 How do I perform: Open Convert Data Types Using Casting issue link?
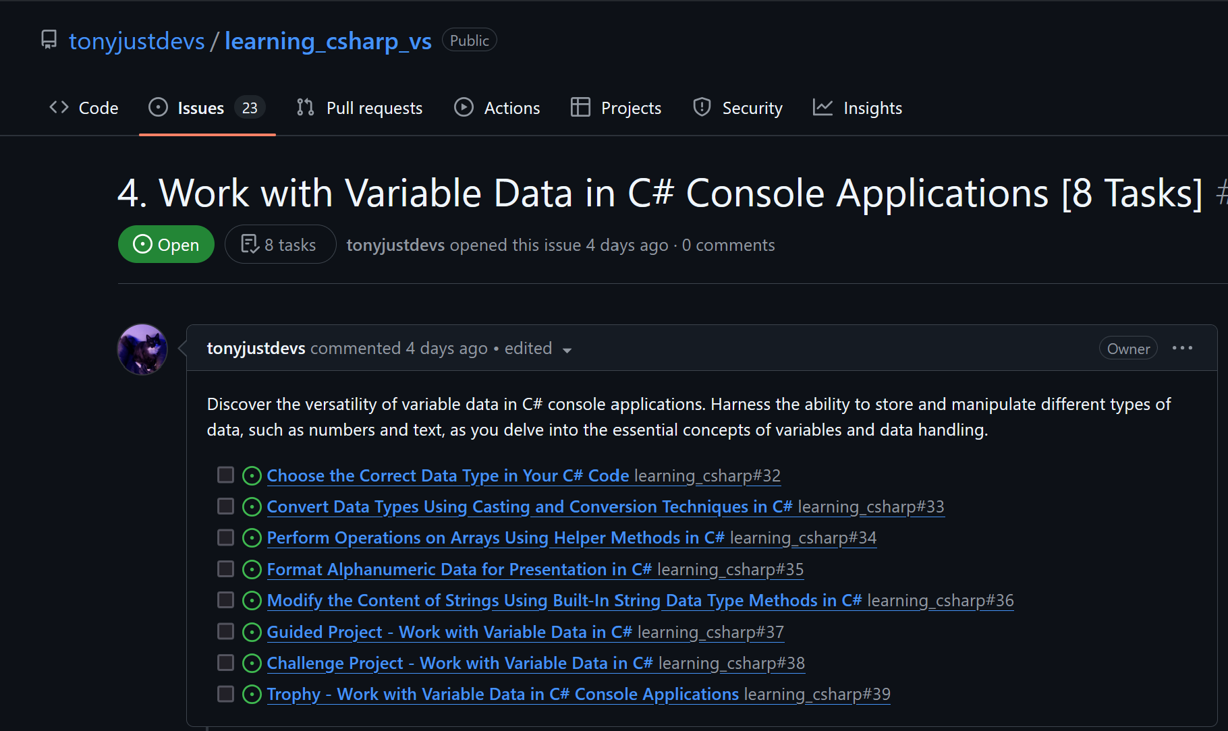pos(530,506)
